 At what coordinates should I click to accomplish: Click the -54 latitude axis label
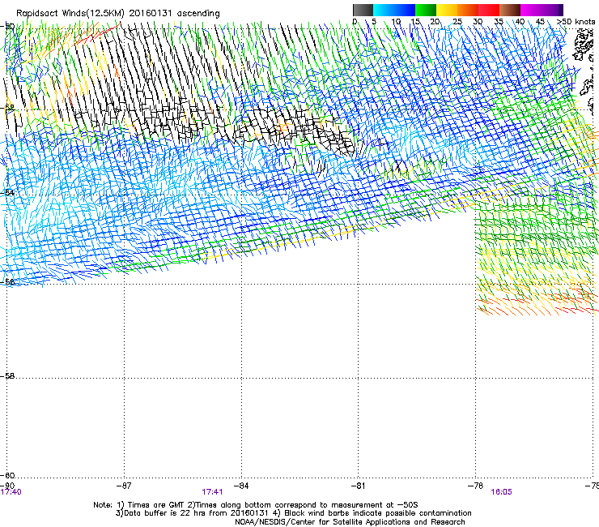point(7,192)
